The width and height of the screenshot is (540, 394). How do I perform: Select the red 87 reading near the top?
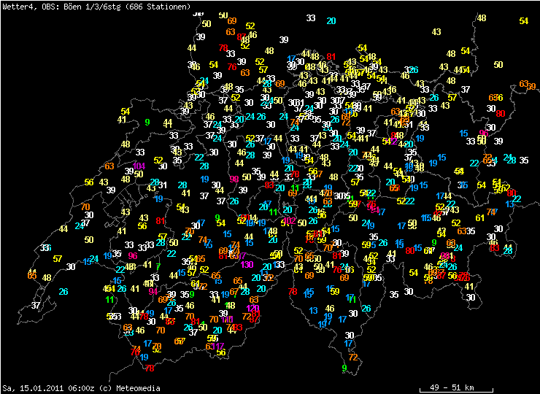[242, 36]
